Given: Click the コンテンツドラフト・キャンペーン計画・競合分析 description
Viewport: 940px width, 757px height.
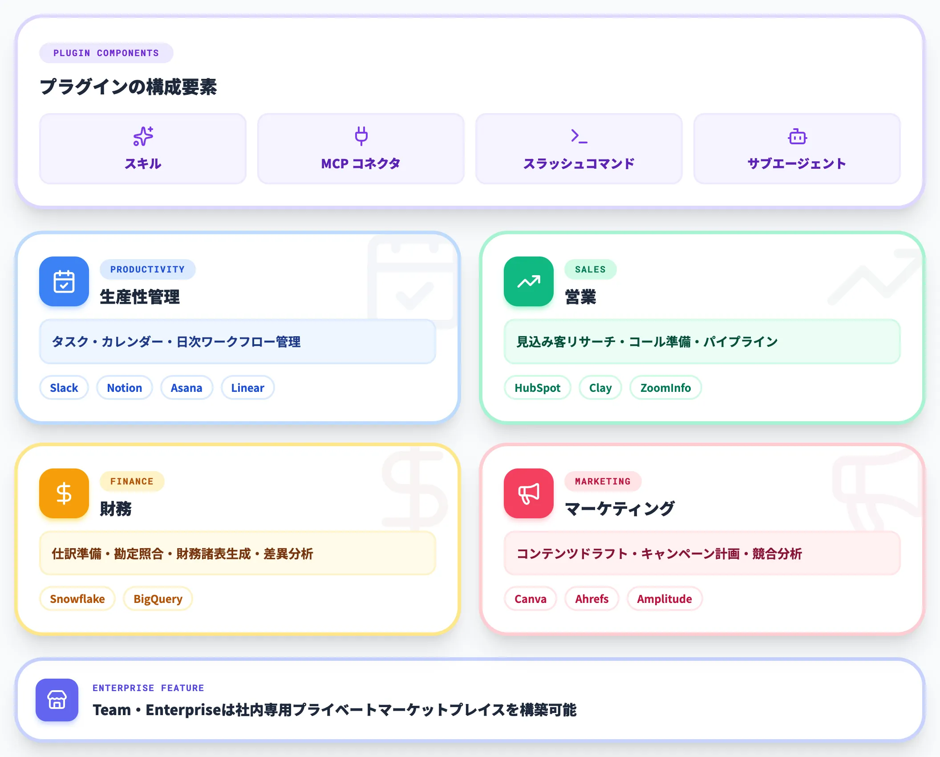Looking at the screenshot, I should pyautogui.click(x=702, y=554).
